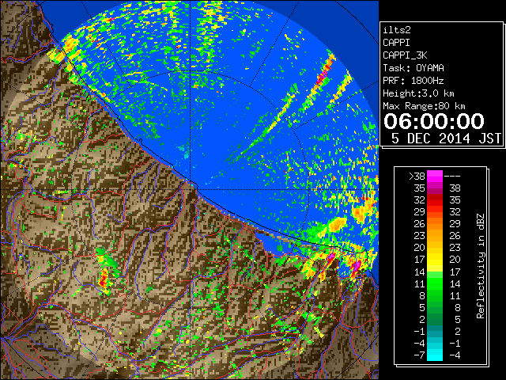Click the 06:00:00 timestamp
506x380 pixels.
[434, 121]
